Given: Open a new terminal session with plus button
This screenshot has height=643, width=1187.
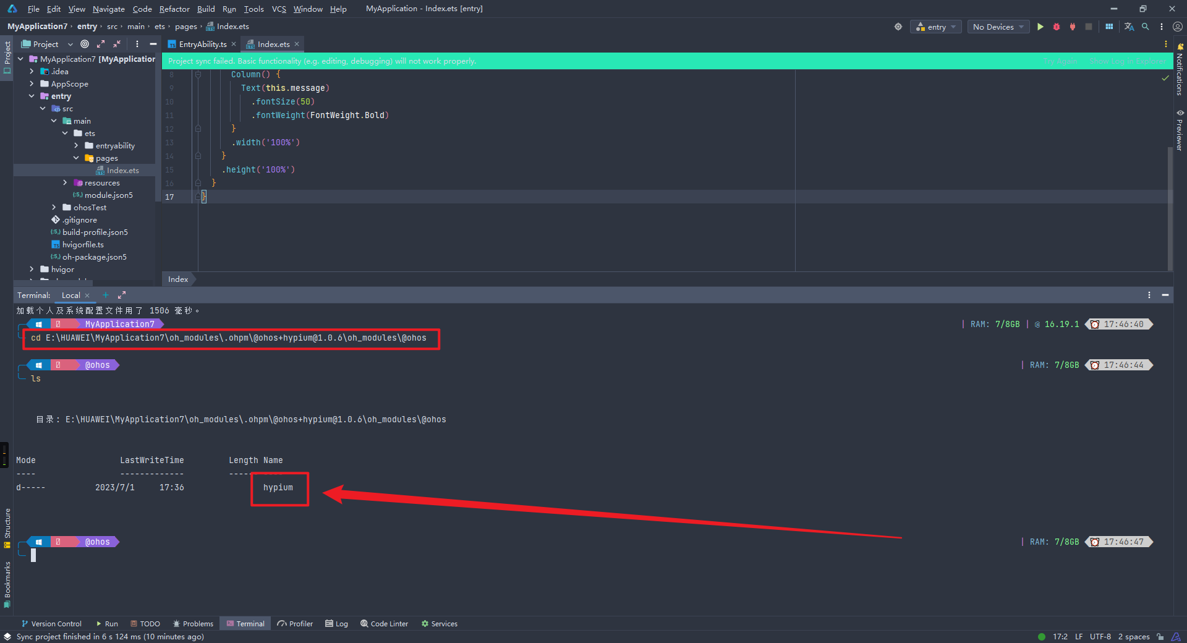Looking at the screenshot, I should tap(104, 295).
